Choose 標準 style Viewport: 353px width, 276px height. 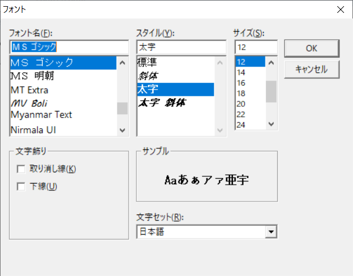coord(176,63)
